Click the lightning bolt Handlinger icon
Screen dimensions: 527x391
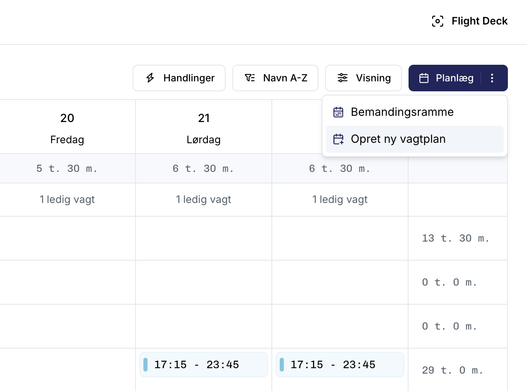click(x=150, y=78)
